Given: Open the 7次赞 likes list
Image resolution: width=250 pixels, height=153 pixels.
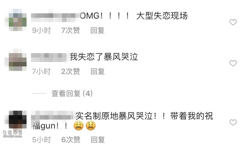Looking at the screenshot, I should [x=71, y=30].
